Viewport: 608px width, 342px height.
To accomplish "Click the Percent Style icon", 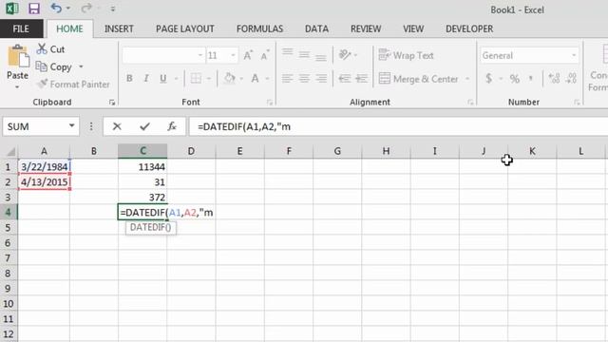I will click(x=515, y=79).
